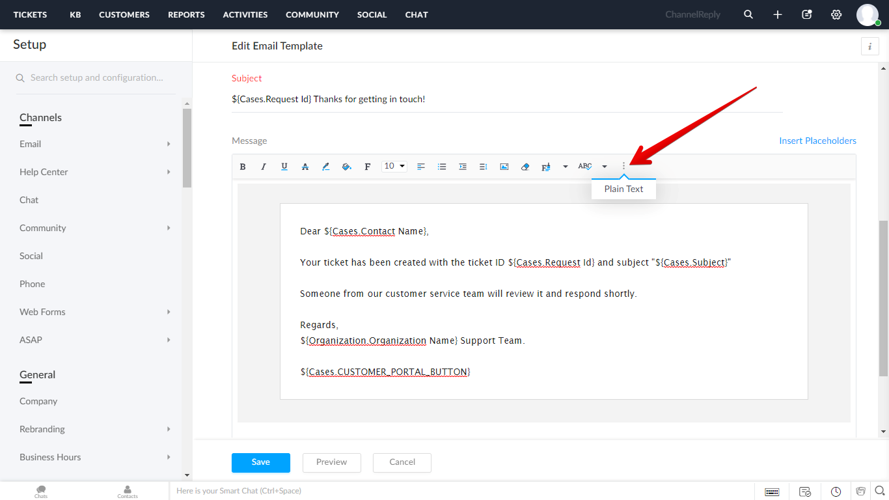
Task: Click the search setup and configuration field
Action: point(96,77)
